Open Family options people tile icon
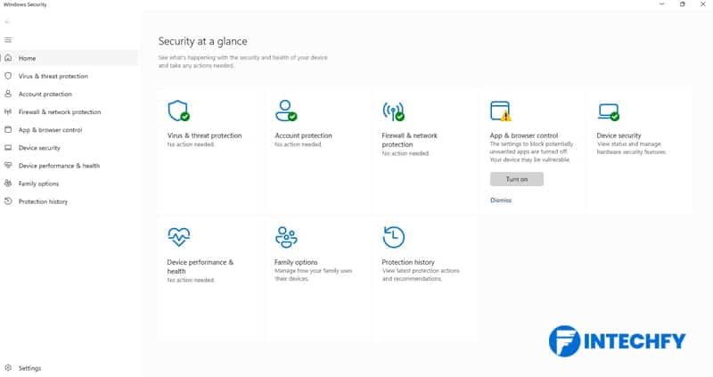 [x=286, y=237]
